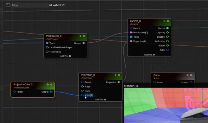The height and width of the screenshot is (123, 208).
Task: Click the Camera_0 node move icon
Action: tap(164, 21)
